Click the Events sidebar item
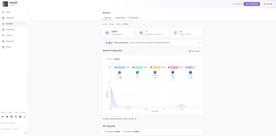This screenshot has width=276, height=136. (13, 47)
